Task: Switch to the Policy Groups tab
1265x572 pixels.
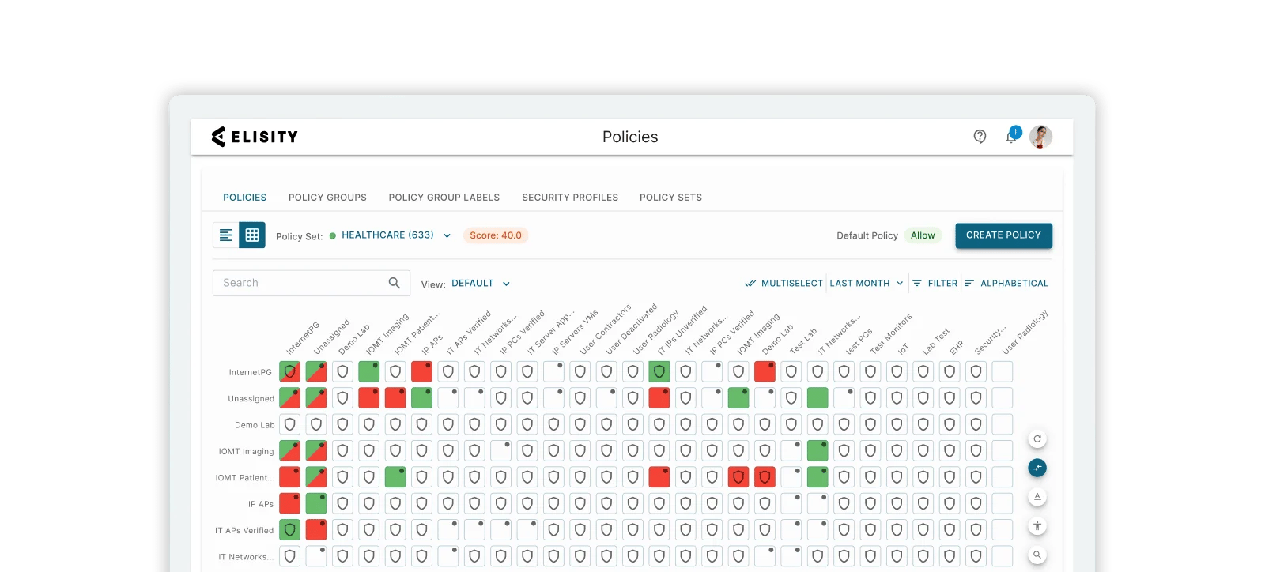Action: click(327, 198)
